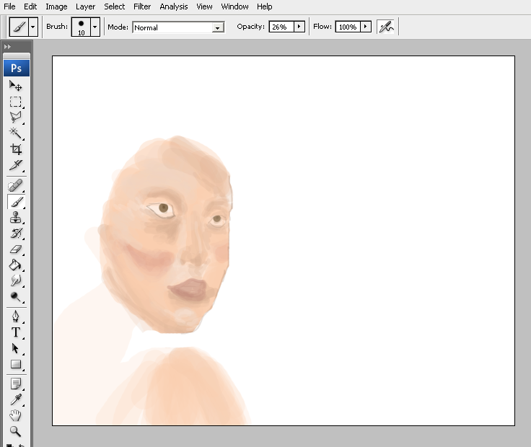Choose the Clone Stamp tool
Viewport: 531px width, 447px height.
click(15, 218)
